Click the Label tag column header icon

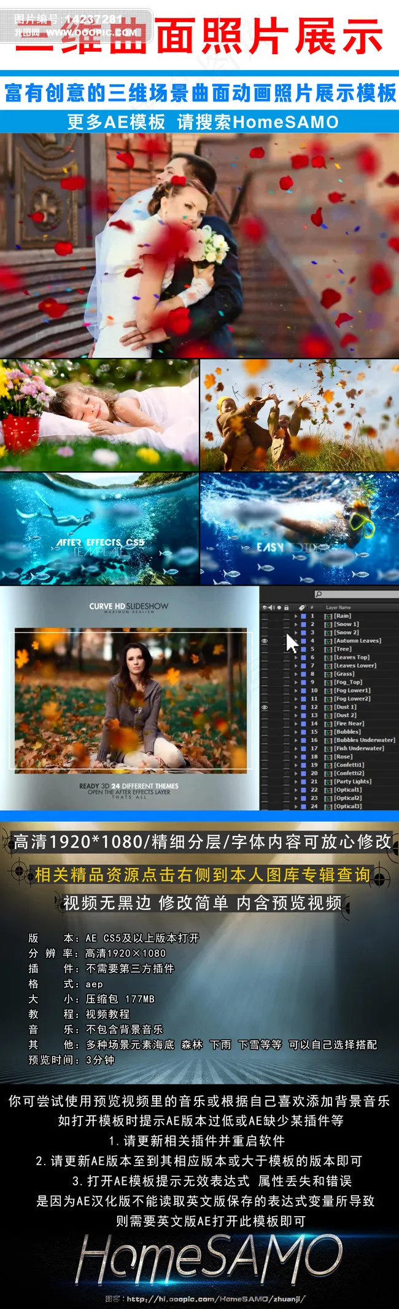[302, 607]
